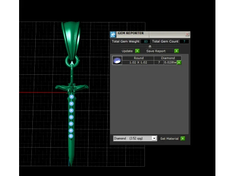Click the green arrow beside 0.028tw
The height and width of the screenshot is (176, 235).
pyautogui.click(x=179, y=63)
